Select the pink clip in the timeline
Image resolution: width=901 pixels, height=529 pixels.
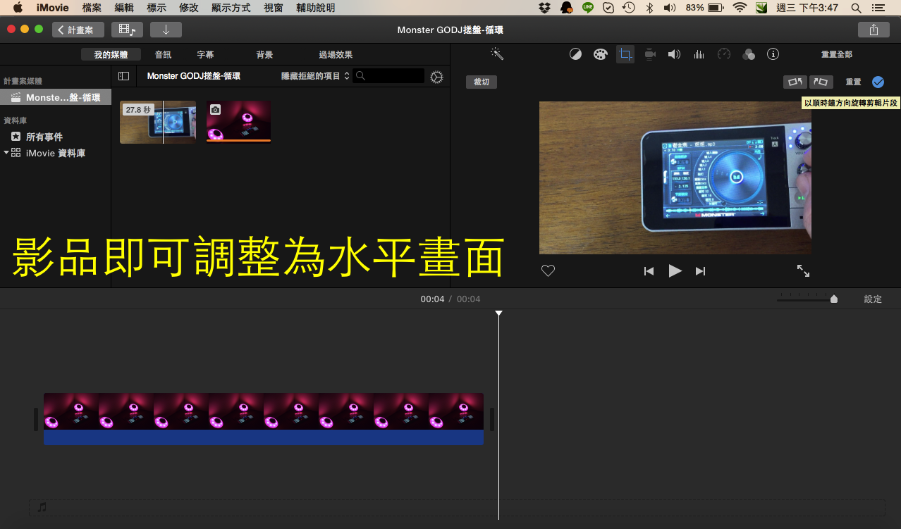click(x=264, y=418)
